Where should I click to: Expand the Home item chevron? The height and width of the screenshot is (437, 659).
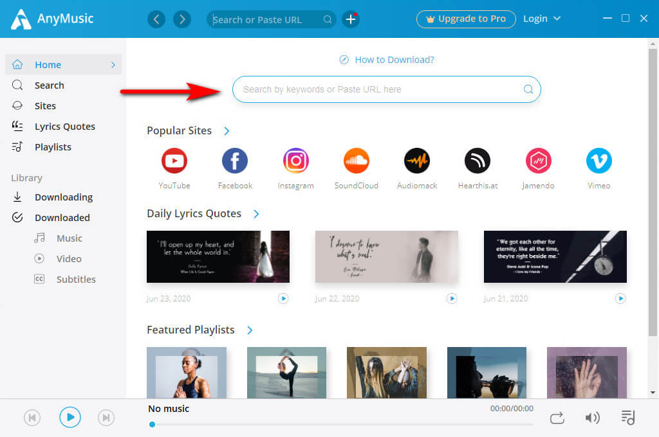113,65
